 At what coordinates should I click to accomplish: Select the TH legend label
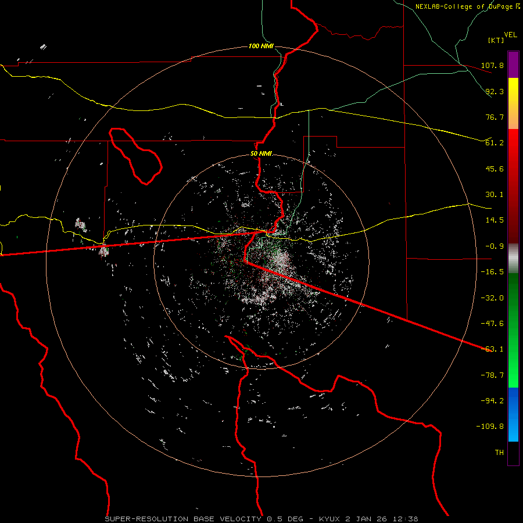(499, 453)
